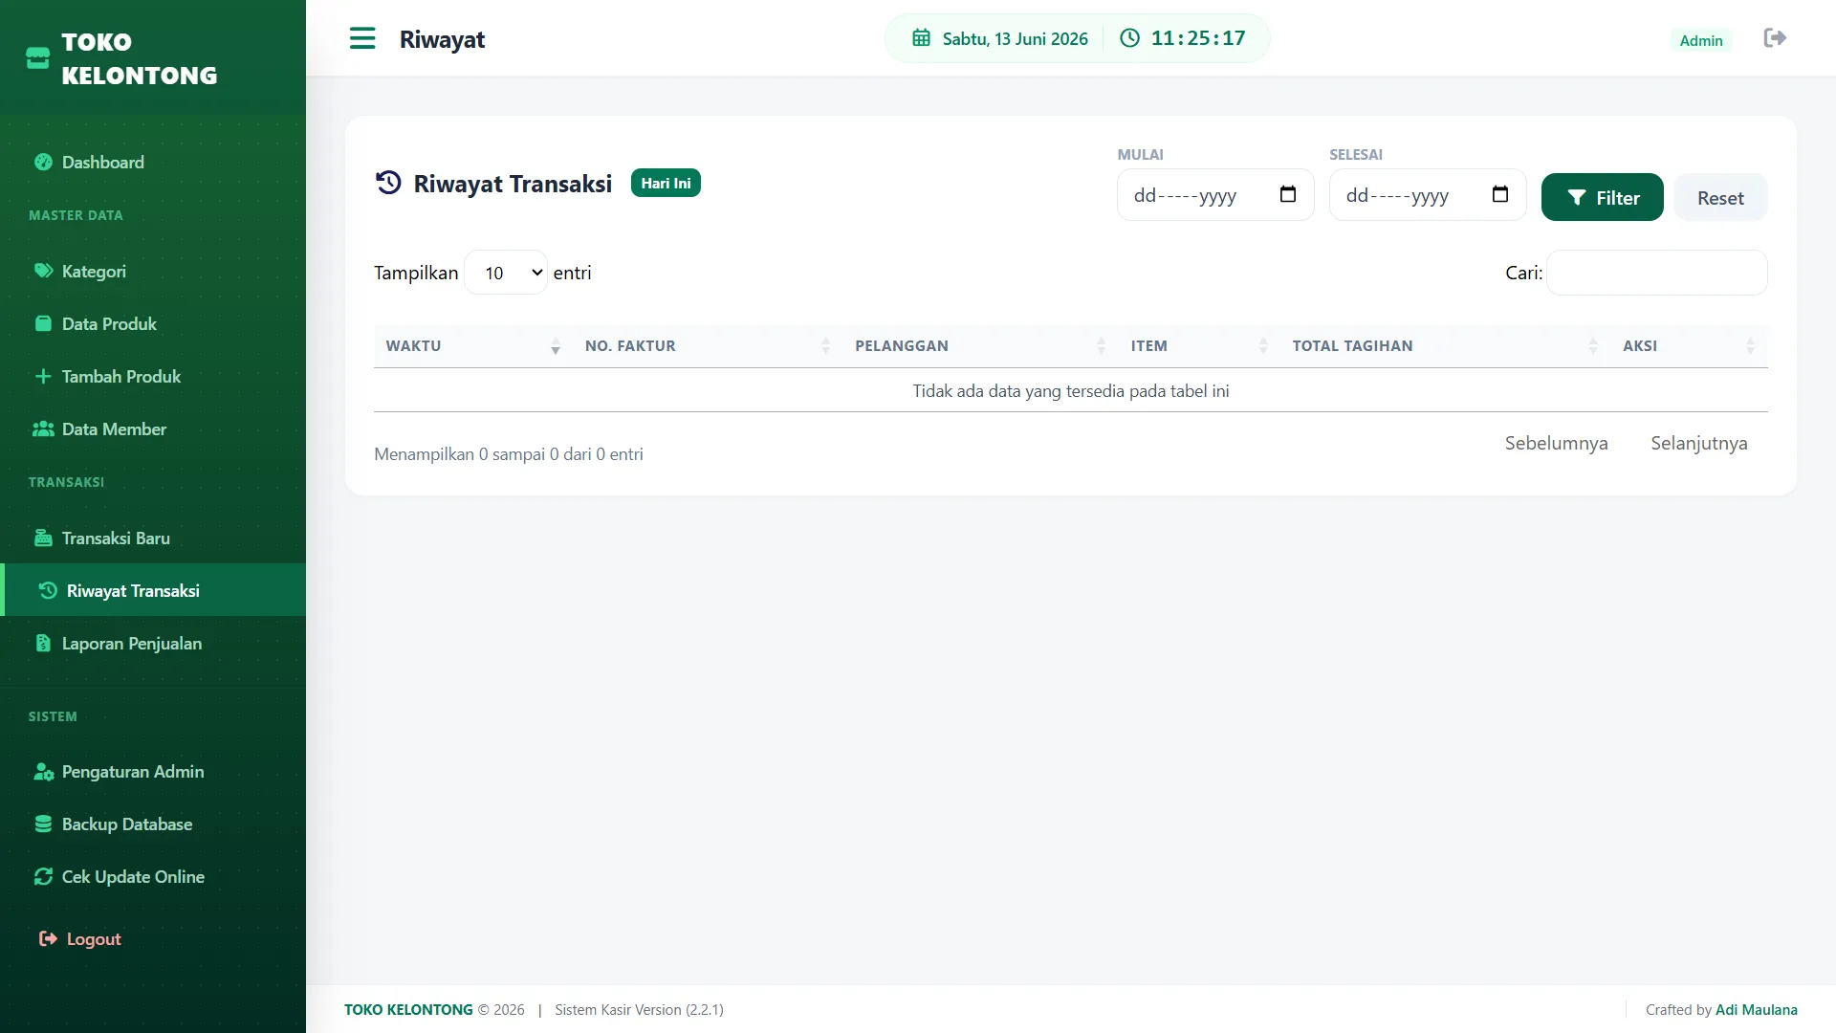Open the MULAI date picker calendar icon
This screenshot has height=1033, width=1836.
click(x=1288, y=195)
